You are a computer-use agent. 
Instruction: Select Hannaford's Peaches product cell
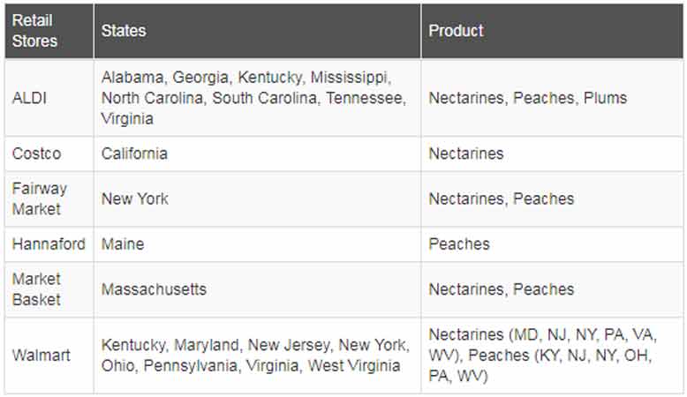(552, 243)
